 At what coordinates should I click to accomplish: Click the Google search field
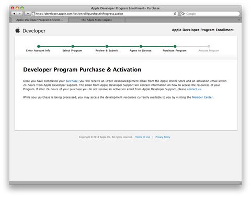(x=210, y=14)
